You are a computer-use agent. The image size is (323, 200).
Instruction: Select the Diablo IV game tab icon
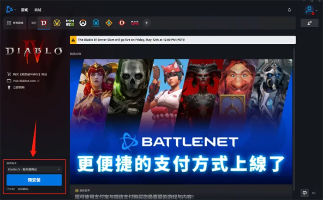click(x=44, y=23)
